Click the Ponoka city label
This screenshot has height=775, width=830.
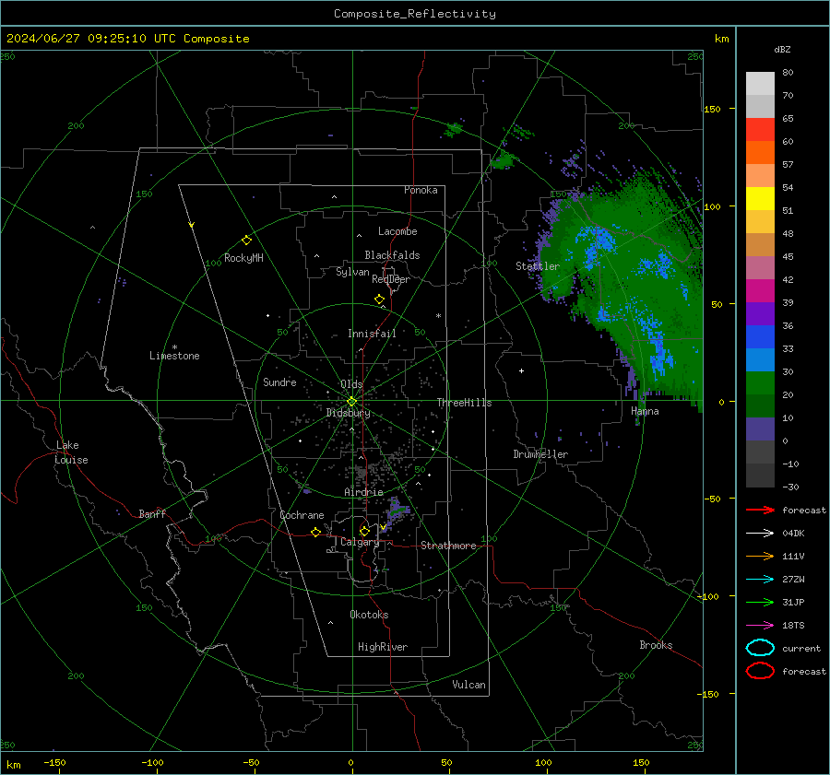(x=421, y=190)
